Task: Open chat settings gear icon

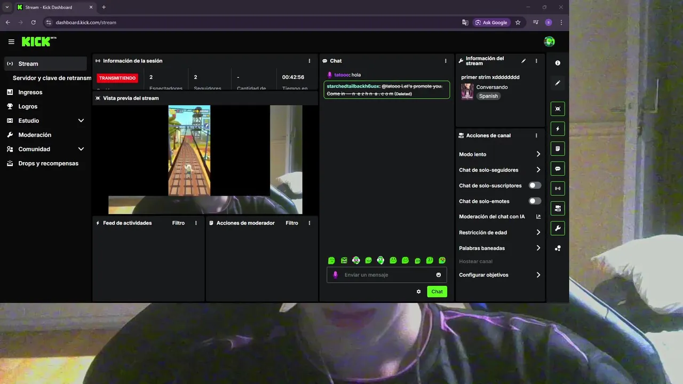Action: [419, 292]
